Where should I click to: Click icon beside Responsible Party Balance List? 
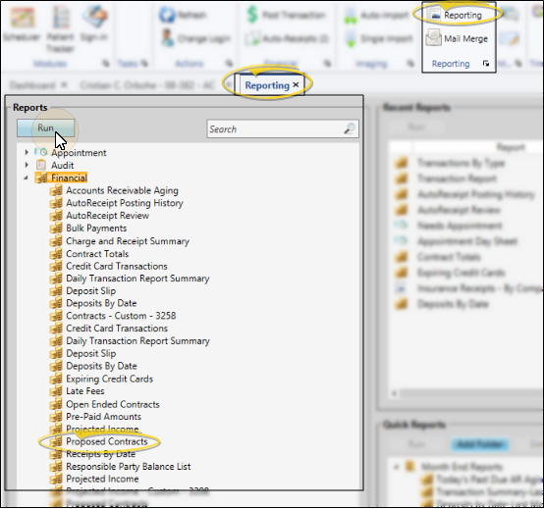[56, 467]
